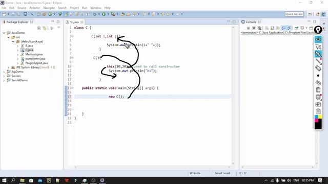
Task: Click the Open Perspective icon near Quick Access
Action: (x=310, y=14)
